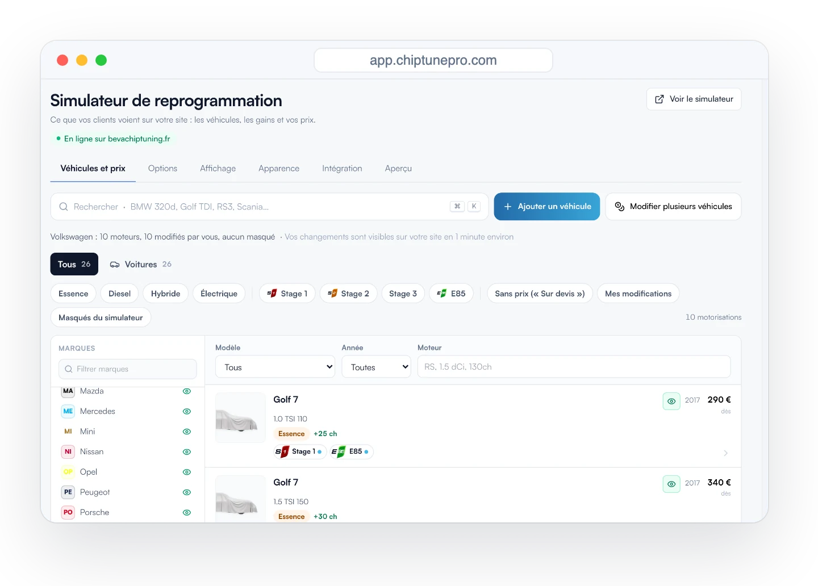Toggle Opel brand visibility eye
The image size is (818, 586).
187,472
